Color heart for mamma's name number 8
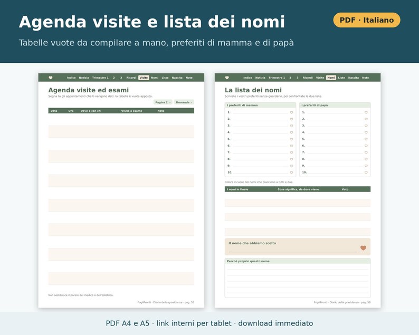 tap(291, 159)
